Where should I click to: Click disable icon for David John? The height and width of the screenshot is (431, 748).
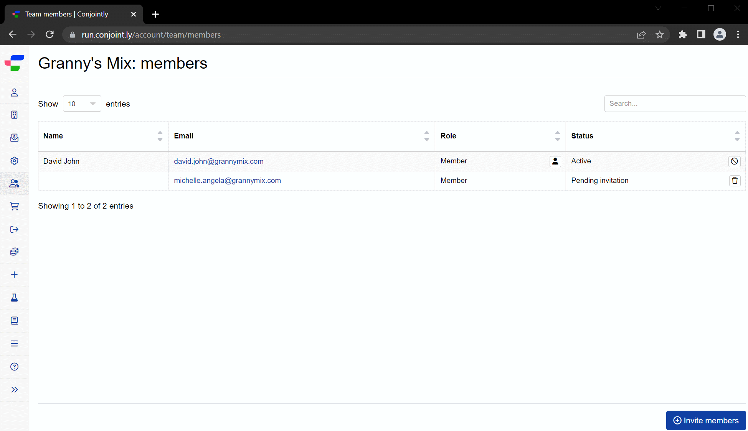pyautogui.click(x=735, y=161)
